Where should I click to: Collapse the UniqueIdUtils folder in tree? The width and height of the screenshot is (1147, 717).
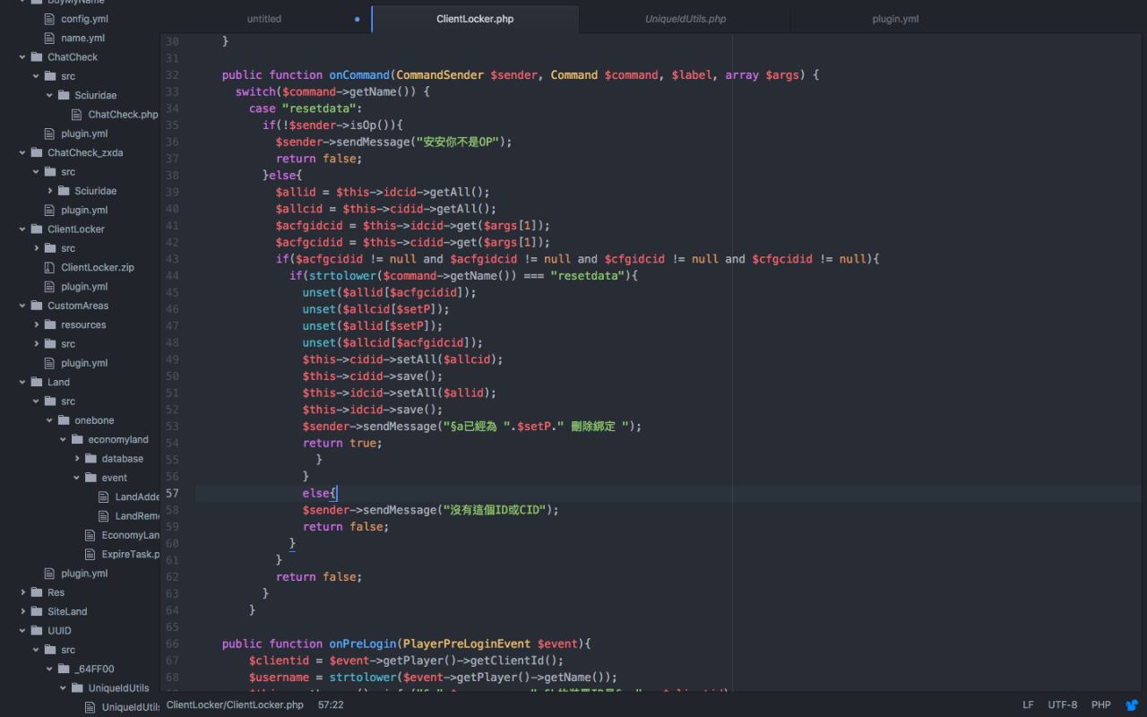point(64,688)
